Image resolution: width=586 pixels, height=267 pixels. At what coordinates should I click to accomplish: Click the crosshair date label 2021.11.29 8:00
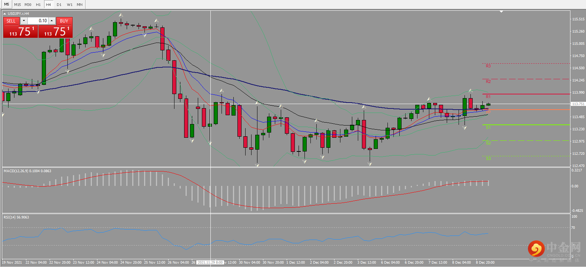[210, 263]
